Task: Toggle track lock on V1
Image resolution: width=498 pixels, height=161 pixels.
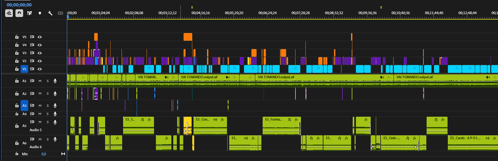Action: pyautogui.click(x=17, y=69)
